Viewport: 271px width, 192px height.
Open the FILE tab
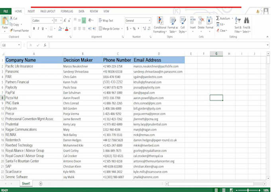pyautogui.click(x=6, y=11)
